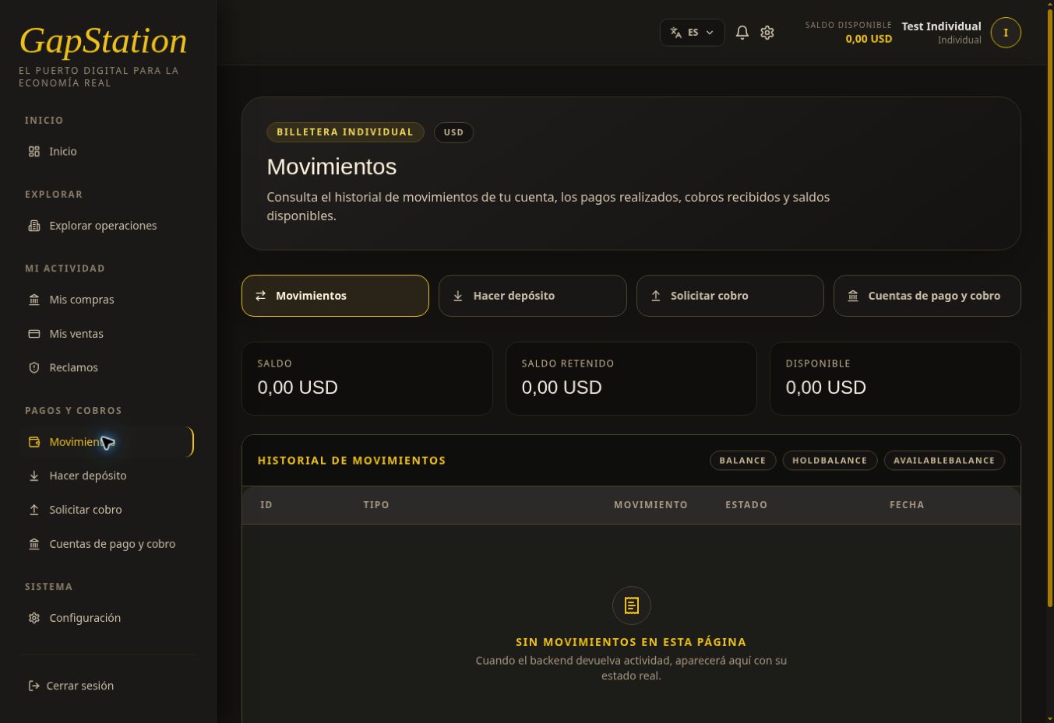Click the Cerrar sesión logout icon
This screenshot has width=1054, height=723.
34,686
